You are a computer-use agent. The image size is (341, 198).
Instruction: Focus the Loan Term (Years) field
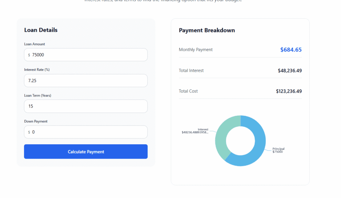[x=86, y=106]
